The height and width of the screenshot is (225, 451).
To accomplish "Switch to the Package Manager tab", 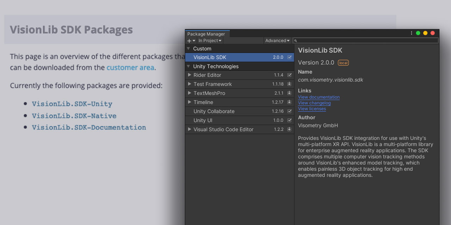I will click(x=207, y=34).
